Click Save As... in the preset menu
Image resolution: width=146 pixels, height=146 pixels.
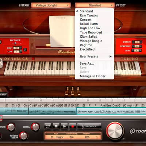pos(95,64)
